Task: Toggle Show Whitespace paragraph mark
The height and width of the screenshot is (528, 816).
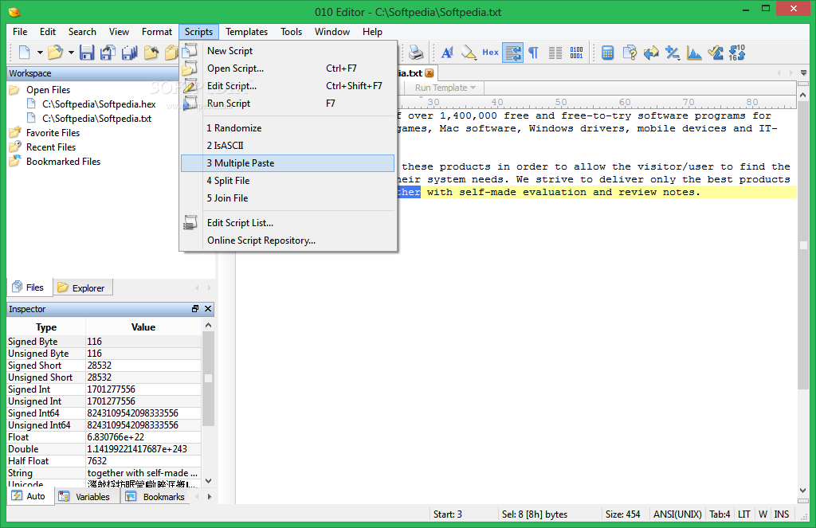Action: (x=533, y=53)
